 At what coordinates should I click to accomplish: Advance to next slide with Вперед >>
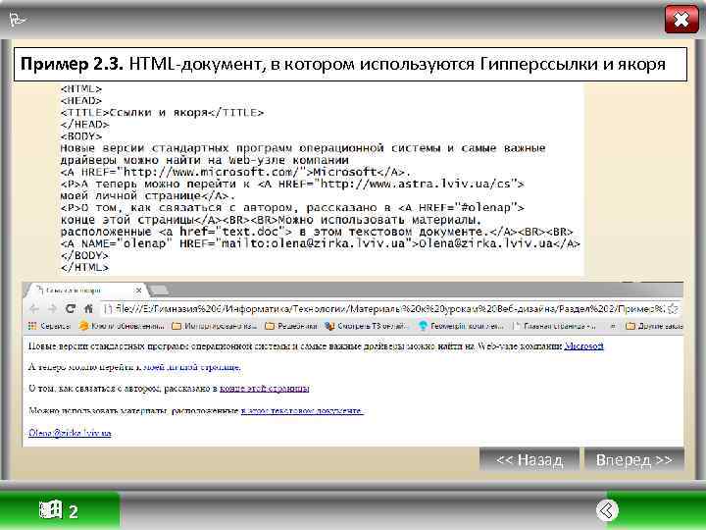click(x=634, y=459)
